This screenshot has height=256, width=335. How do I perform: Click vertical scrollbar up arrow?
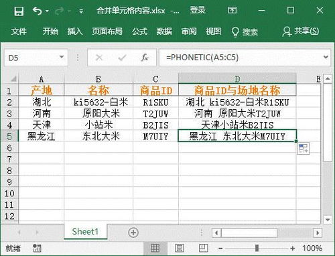tap(328, 78)
